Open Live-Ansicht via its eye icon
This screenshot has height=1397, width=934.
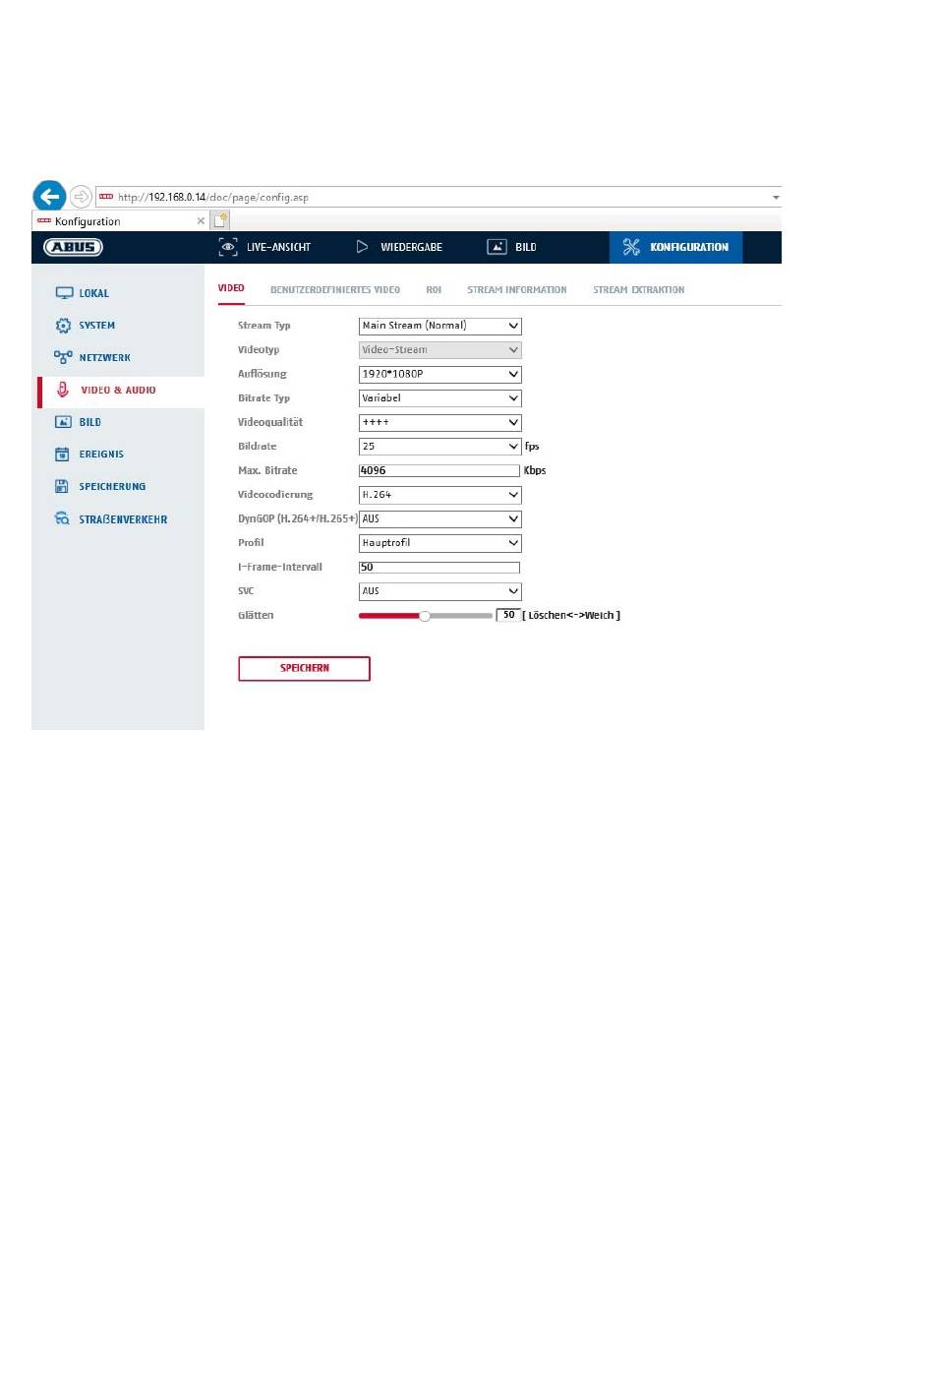[228, 247]
